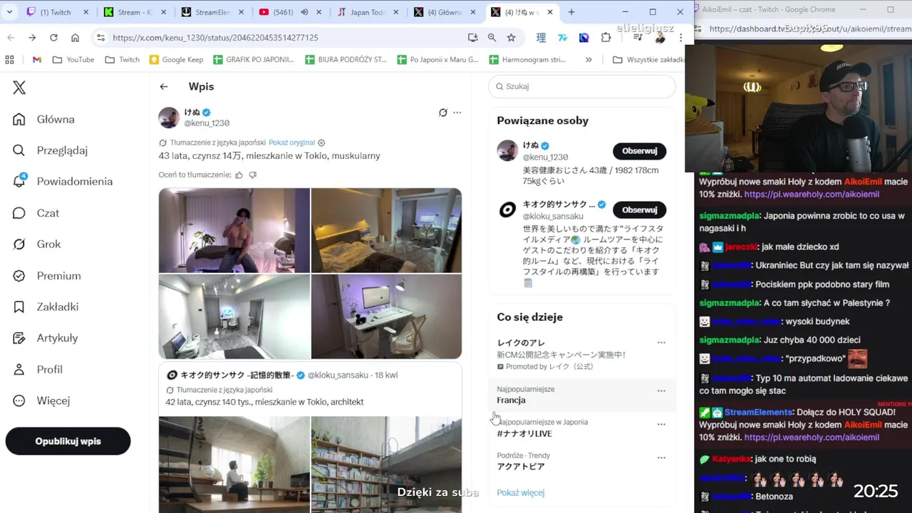This screenshot has height=513, width=912.
Task: Open translation settings gear icon
Action: (321, 142)
